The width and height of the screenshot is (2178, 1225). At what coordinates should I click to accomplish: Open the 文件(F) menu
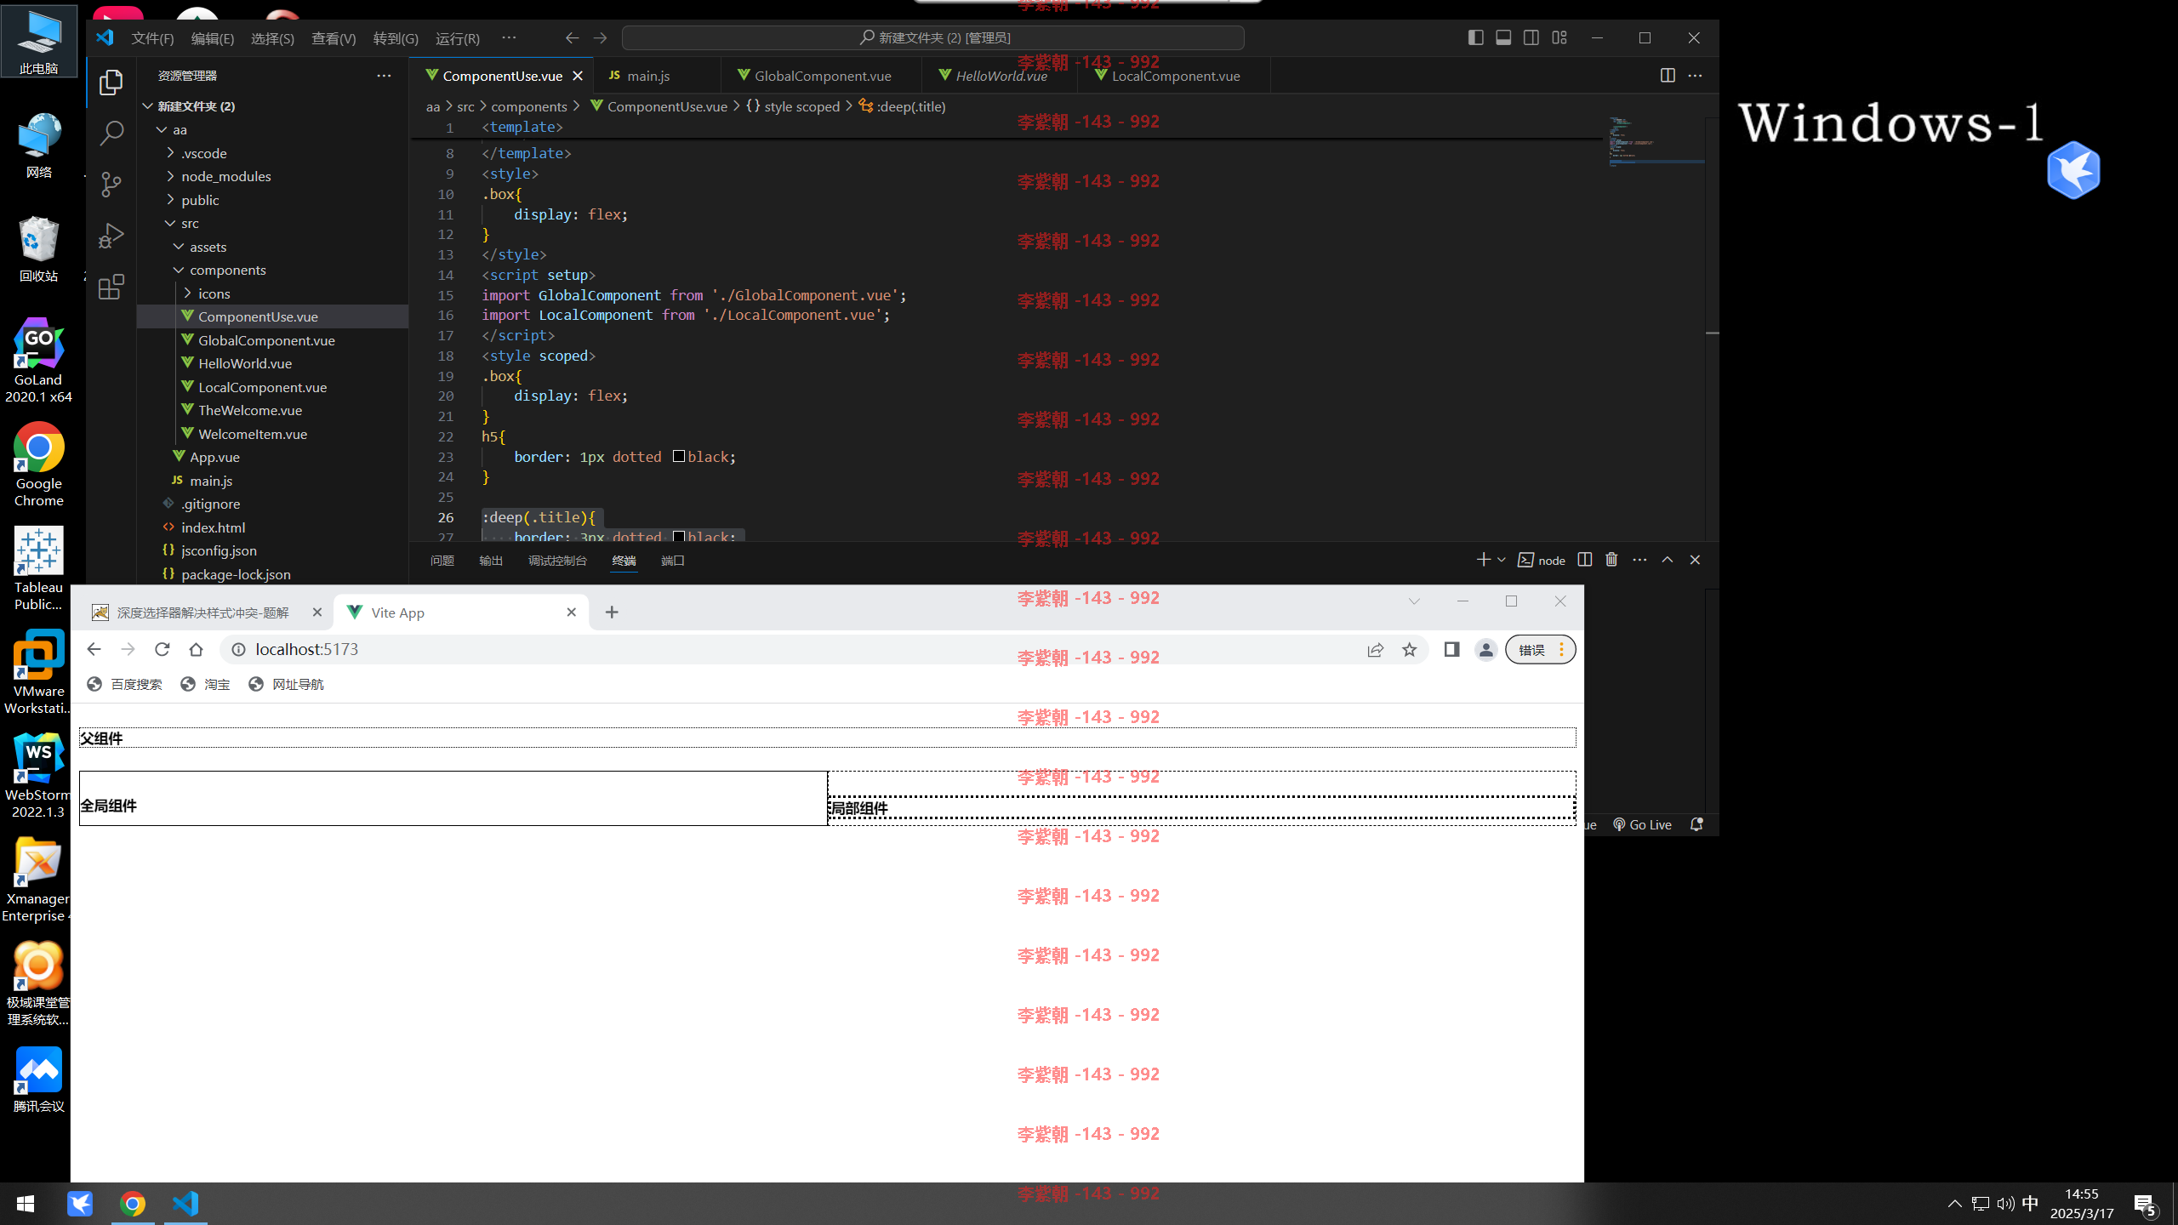click(x=152, y=38)
